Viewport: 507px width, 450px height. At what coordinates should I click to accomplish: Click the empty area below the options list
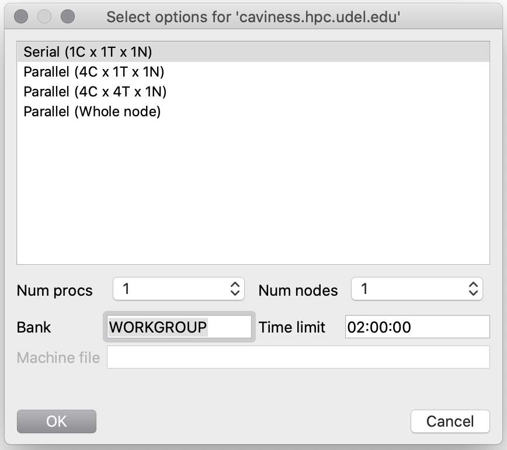pyautogui.click(x=253, y=193)
